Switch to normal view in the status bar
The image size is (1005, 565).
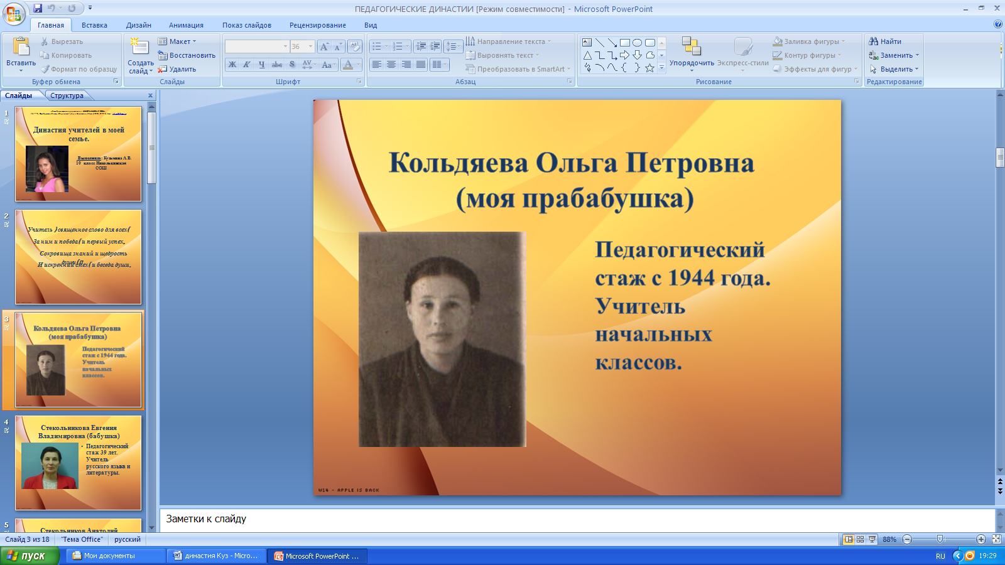pyautogui.click(x=849, y=539)
